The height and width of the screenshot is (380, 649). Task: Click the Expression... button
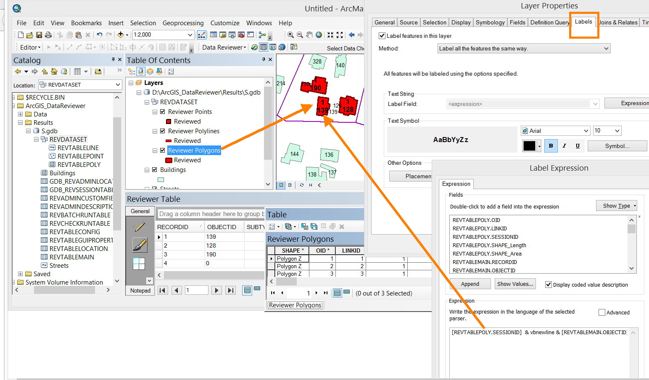[x=627, y=103]
